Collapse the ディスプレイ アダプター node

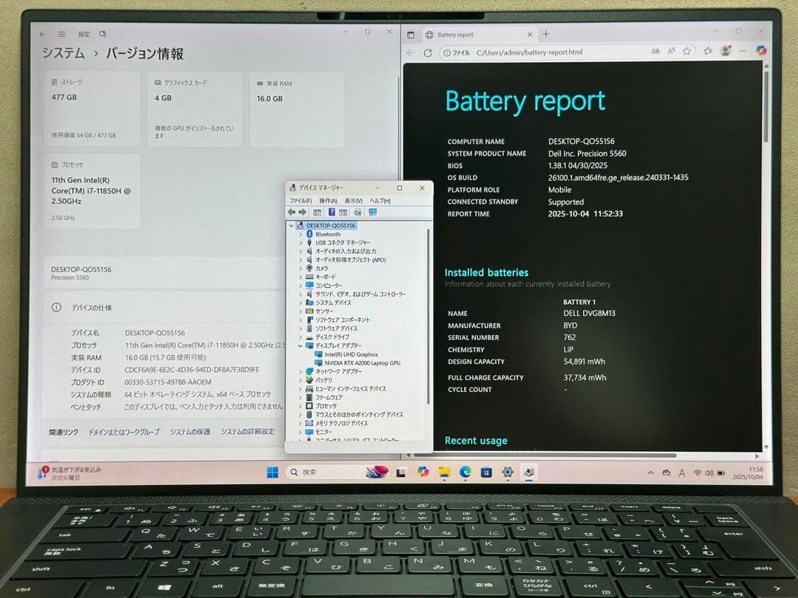(300, 345)
